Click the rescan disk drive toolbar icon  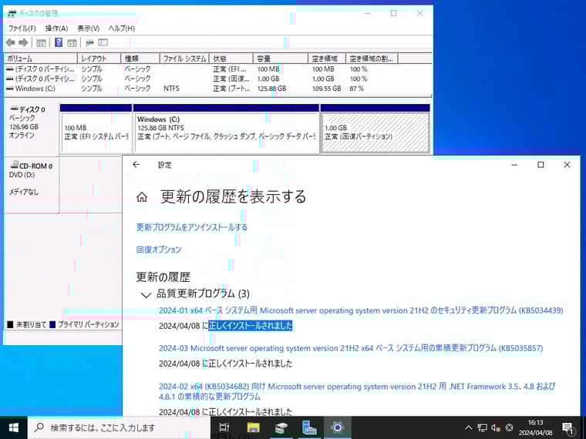click(89, 43)
